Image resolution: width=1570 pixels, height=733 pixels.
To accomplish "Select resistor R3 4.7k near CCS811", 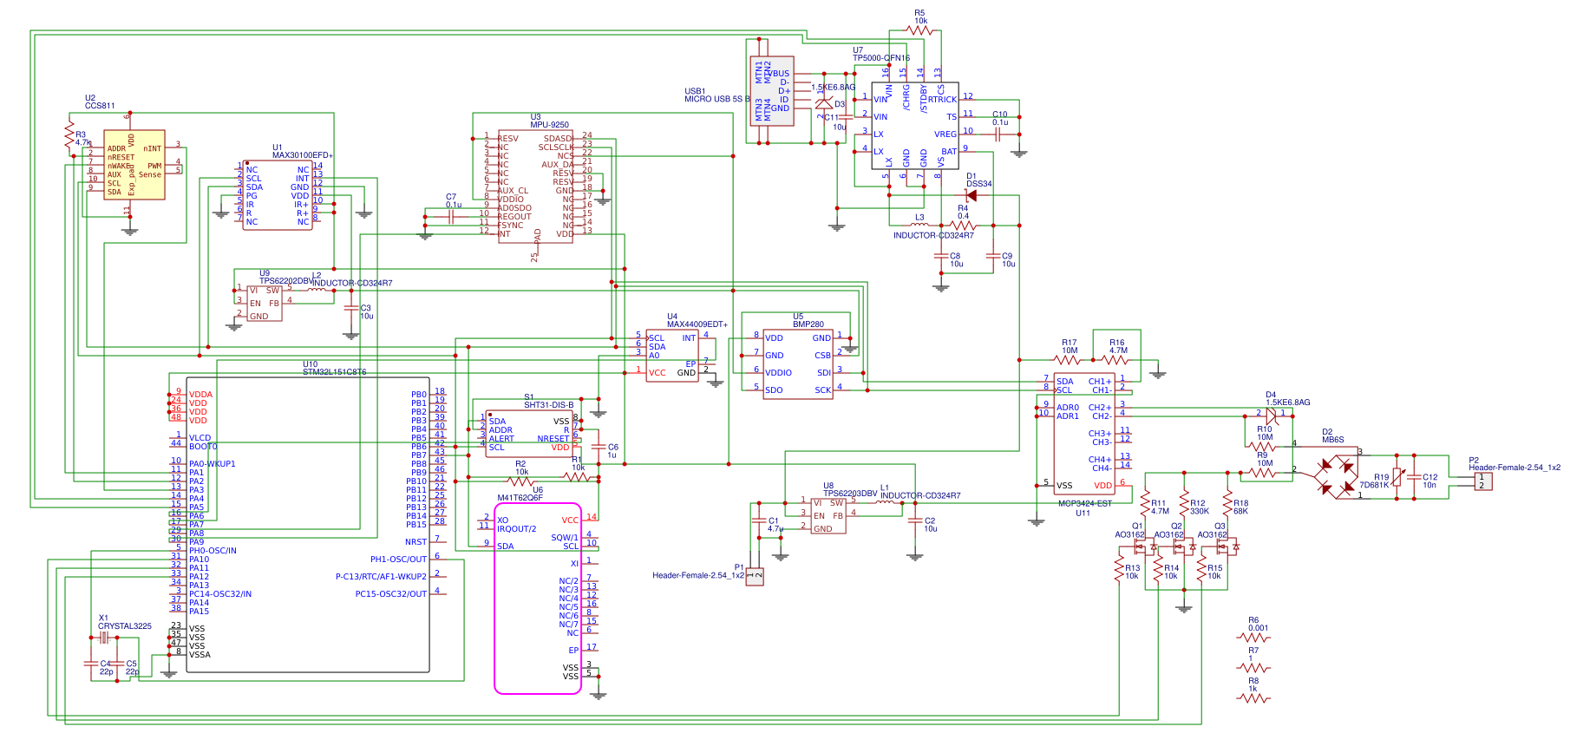I will click(69, 134).
